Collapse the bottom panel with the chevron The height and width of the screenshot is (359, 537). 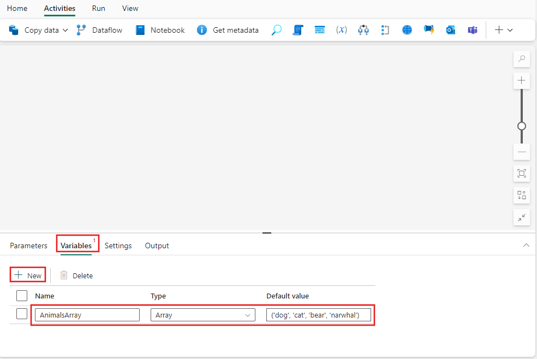[526, 245]
